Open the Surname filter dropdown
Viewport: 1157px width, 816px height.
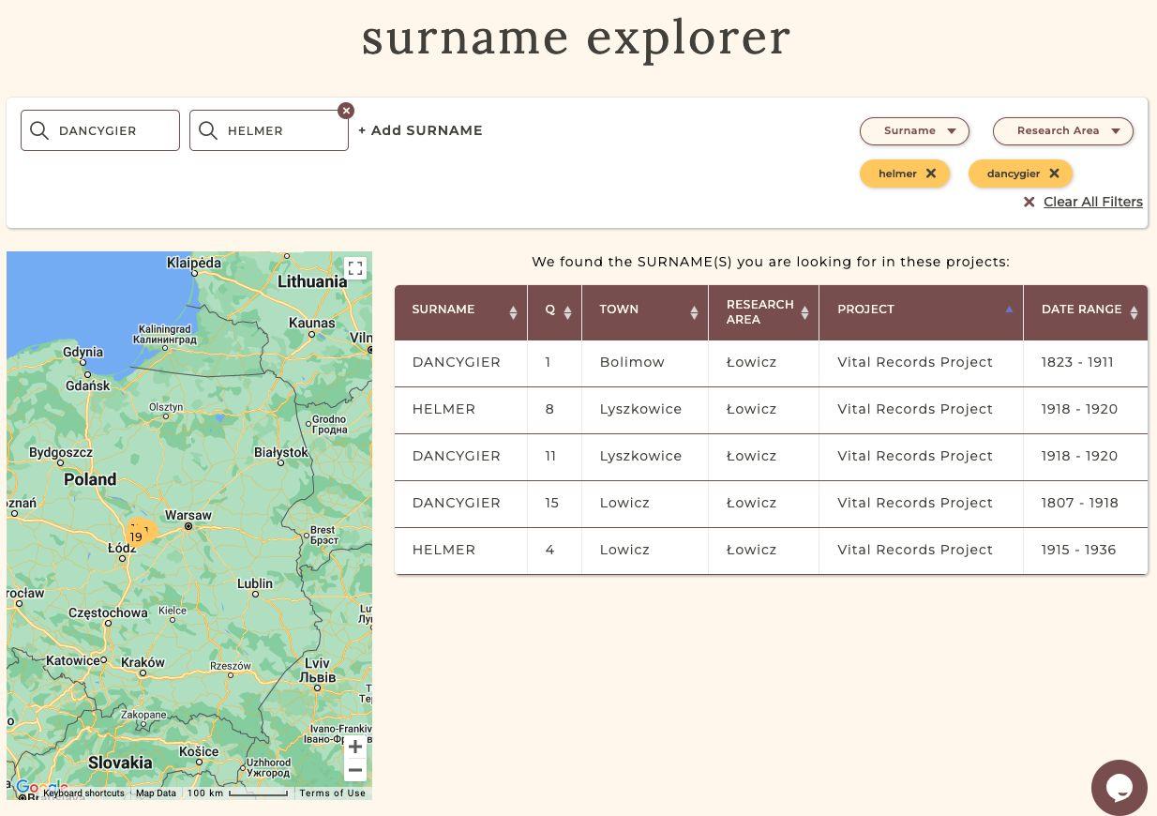914,131
